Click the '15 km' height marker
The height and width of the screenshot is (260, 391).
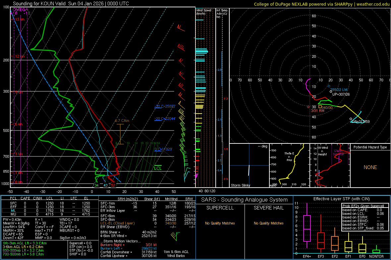(x=20, y=19)
